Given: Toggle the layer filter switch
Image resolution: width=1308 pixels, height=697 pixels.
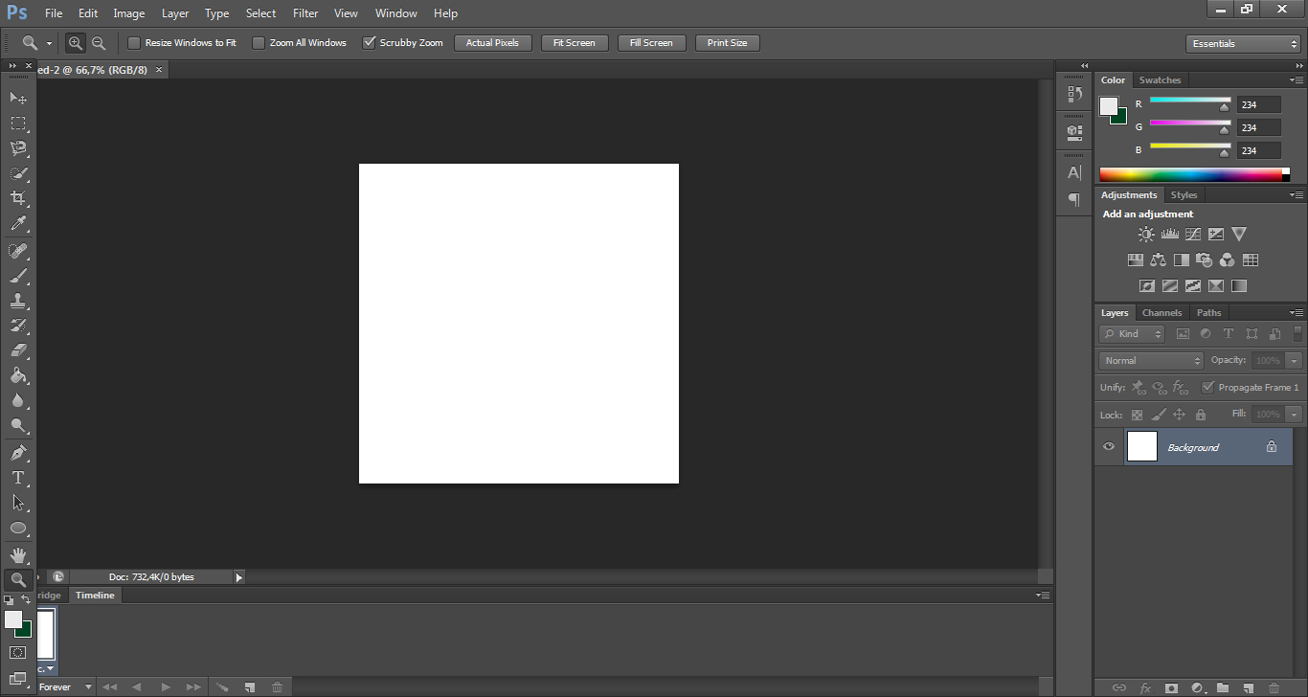Looking at the screenshot, I should 1298,333.
